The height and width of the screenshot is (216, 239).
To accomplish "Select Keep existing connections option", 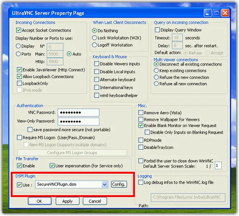I will [156, 71].
